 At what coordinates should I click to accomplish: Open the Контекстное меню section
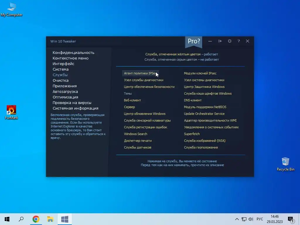(x=71, y=58)
